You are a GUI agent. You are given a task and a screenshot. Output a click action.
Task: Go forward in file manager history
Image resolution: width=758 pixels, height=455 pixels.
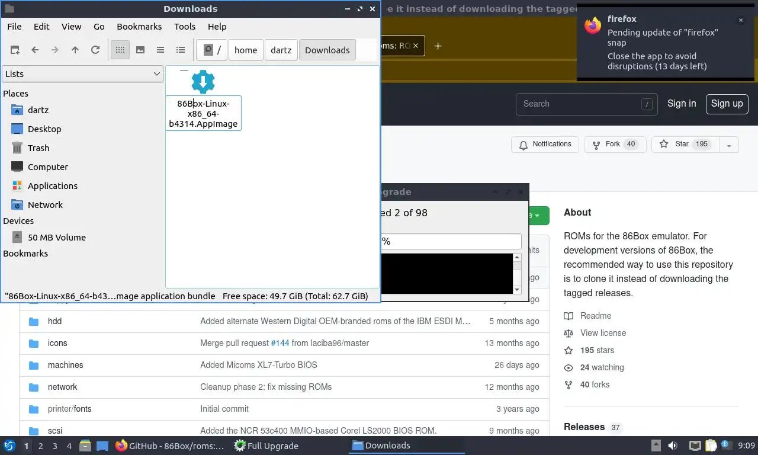(55, 50)
